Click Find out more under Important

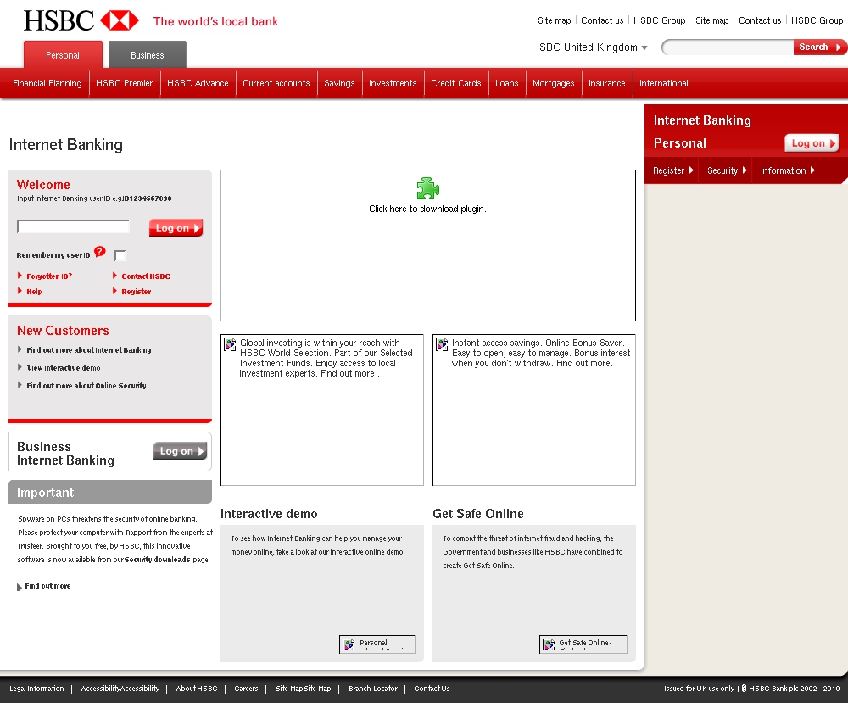coord(47,586)
